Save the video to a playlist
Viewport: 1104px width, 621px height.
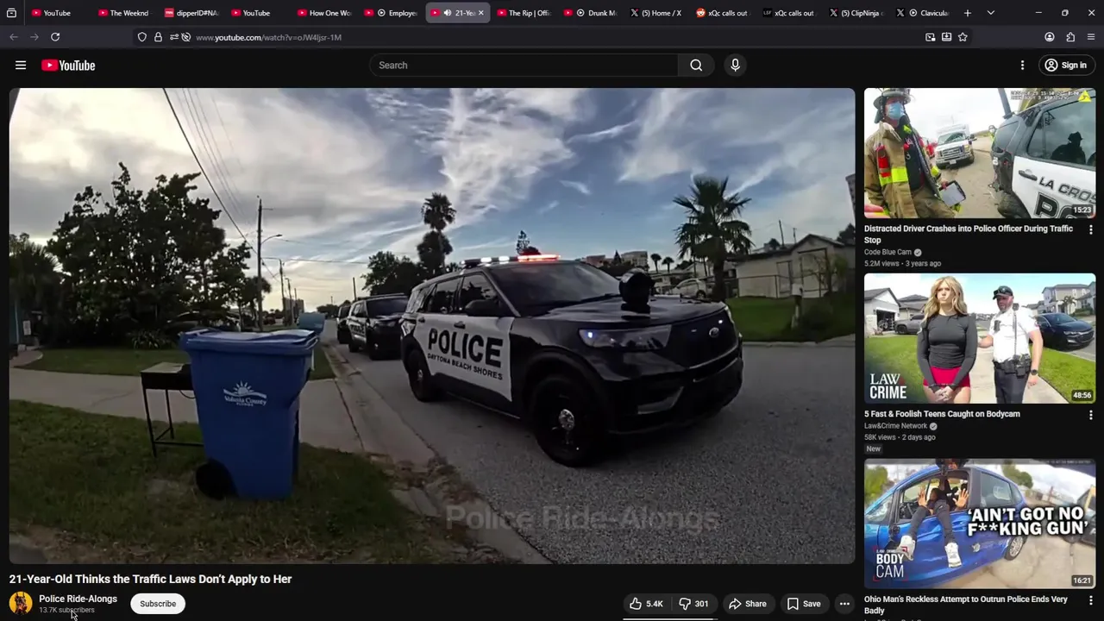[803, 604]
